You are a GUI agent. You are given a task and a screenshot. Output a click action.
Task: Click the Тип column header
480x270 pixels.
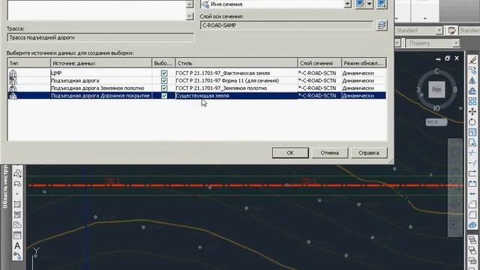(28, 63)
